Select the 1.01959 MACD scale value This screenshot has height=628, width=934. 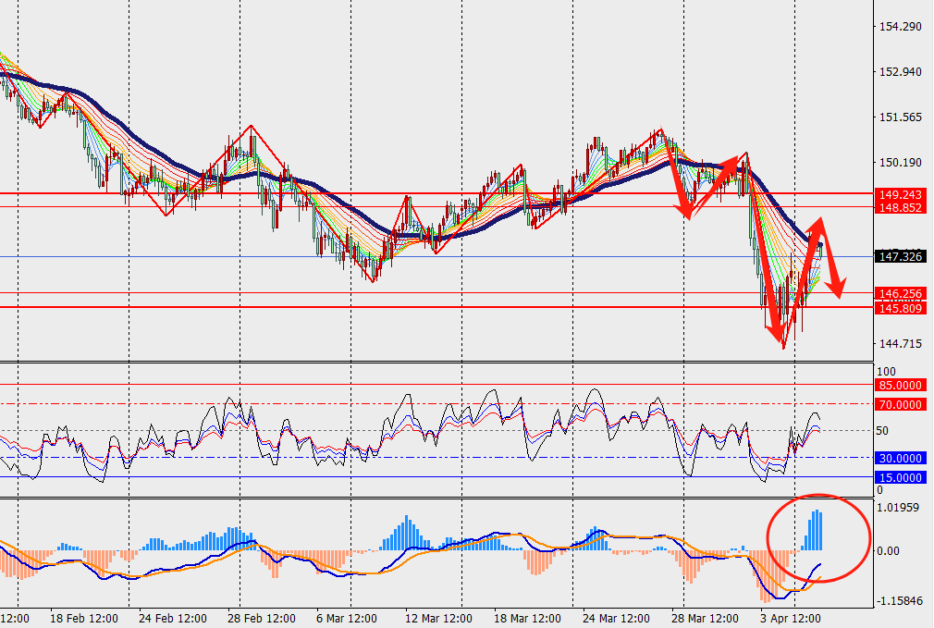point(900,508)
